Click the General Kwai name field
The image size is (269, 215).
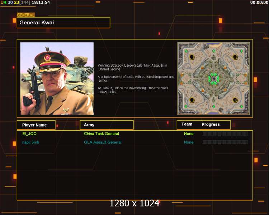63,23
